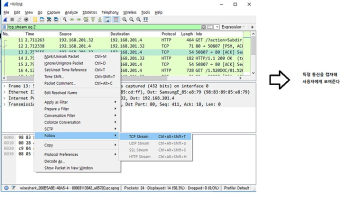Expand the Ethernet II tree node
The height and width of the screenshot is (197, 351).
[x=4, y=92]
